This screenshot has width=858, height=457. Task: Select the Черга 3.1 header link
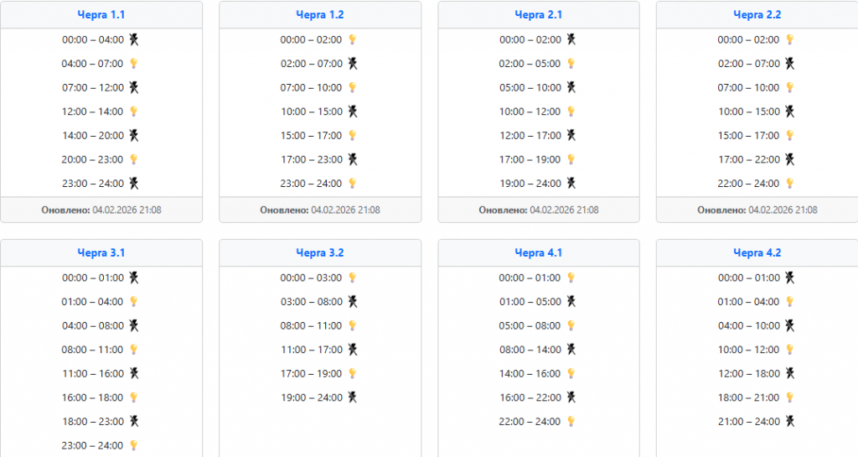(x=101, y=252)
